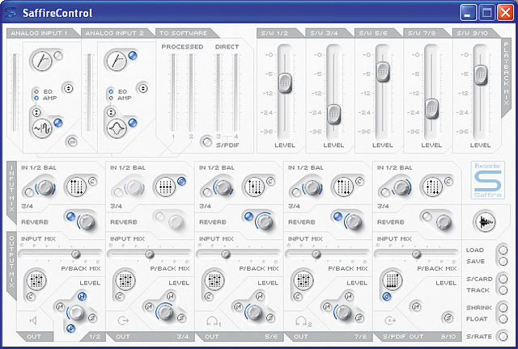This screenshot has height=349, width=518.
Task: Click the SAVE button
Action: click(x=503, y=261)
